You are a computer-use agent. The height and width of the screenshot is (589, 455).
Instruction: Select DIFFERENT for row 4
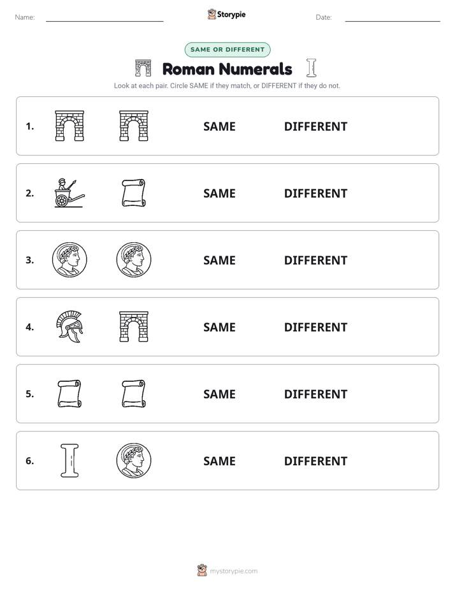(315, 327)
